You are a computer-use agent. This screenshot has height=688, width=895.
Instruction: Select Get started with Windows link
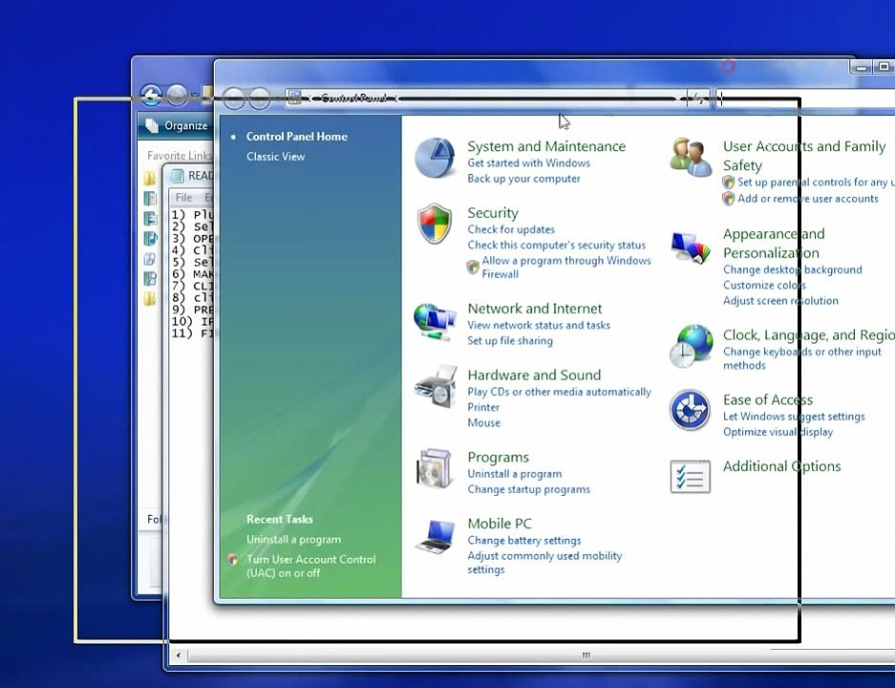coord(528,162)
